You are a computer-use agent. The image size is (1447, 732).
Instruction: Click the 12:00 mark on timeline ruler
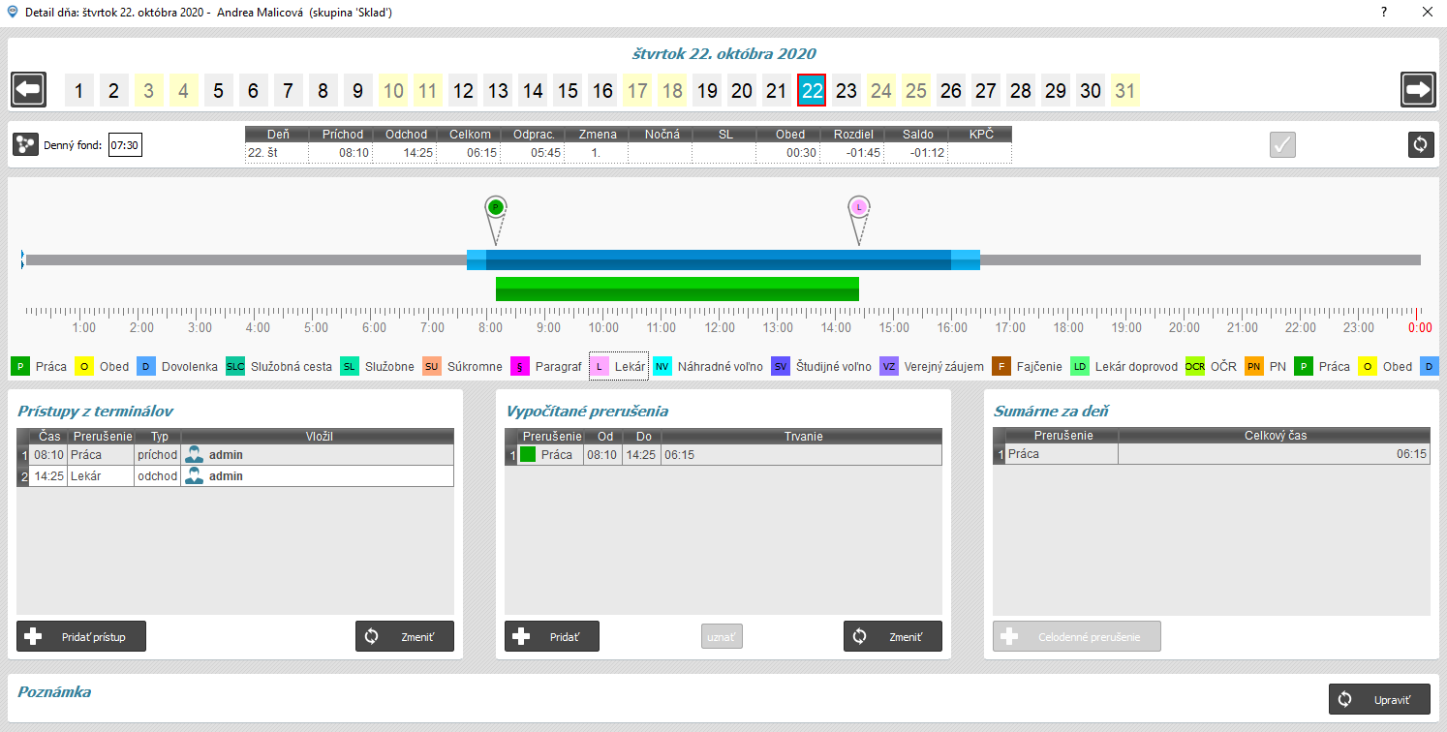click(x=720, y=328)
